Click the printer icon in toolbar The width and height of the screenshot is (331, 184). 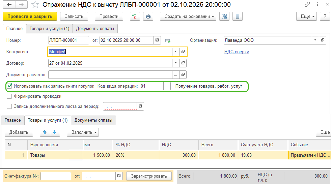point(148,16)
